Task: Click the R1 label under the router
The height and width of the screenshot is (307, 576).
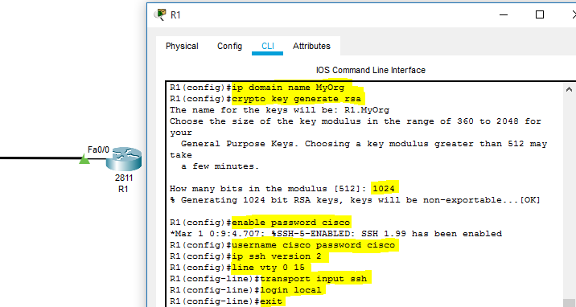Action: 123,189
